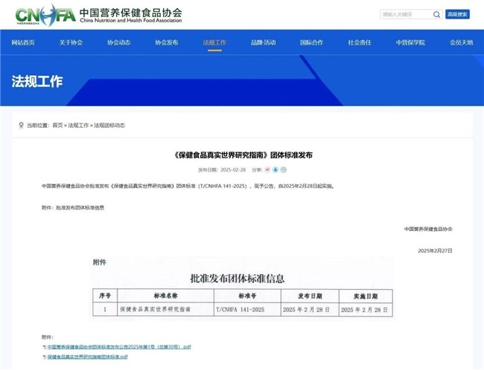This screenshot has width=484, height=370.
Task: Click the text 附件：批准发布团体标准信息
Action: [x=73, y=207]
